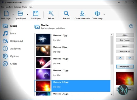Click the Create Setup box icon

coord(97,13)
